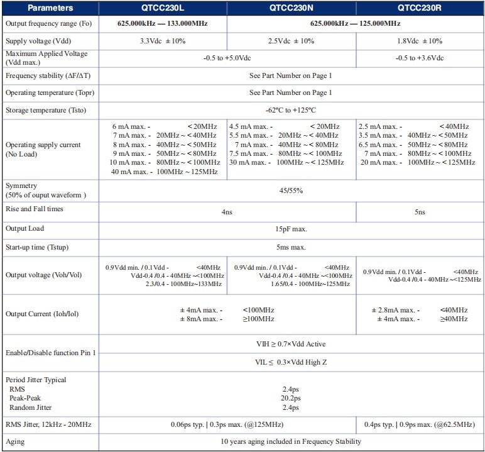Click the 1.8Vdc ±10% supply voltage value
485x452 pixels.
[x=419, y=41]
